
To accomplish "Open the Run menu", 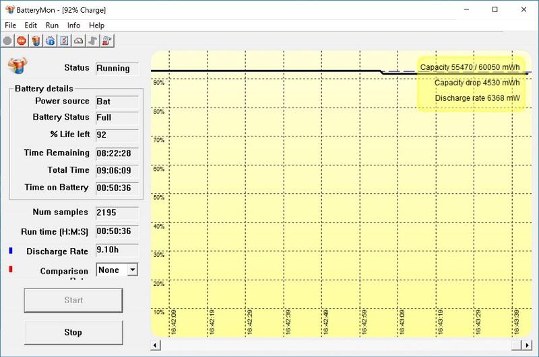I will [52, 26].
